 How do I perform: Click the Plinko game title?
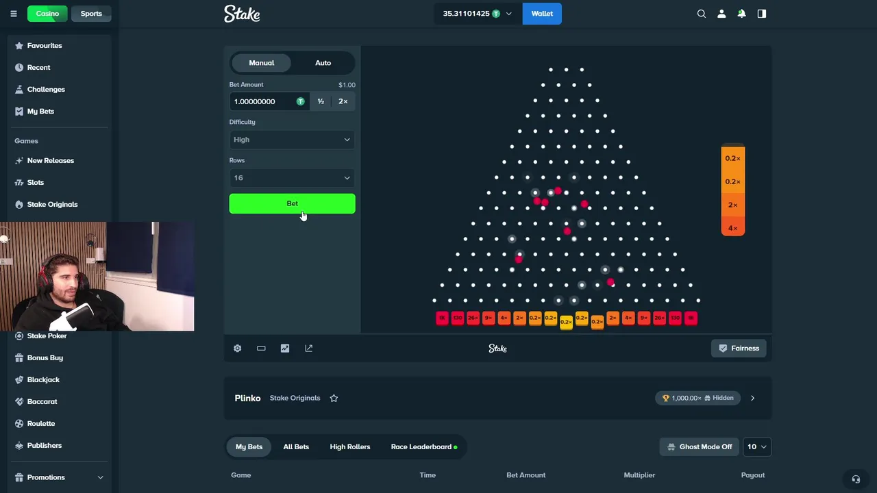pos(248,399)
